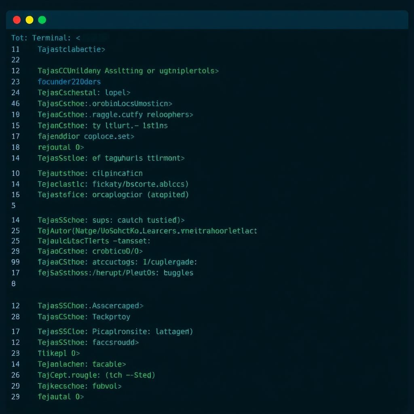Click the 'Tejautsthoe: cilpincaticn' line
The width and height of the screenshot is (414, 414).
coord(90,173)
